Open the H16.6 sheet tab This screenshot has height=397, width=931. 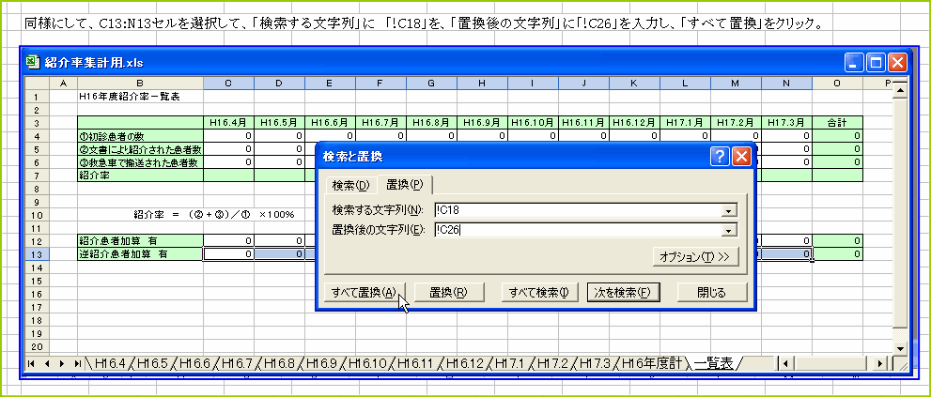(194, 363)
